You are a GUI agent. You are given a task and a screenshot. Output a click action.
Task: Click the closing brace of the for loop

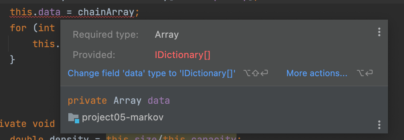(12, 59)
